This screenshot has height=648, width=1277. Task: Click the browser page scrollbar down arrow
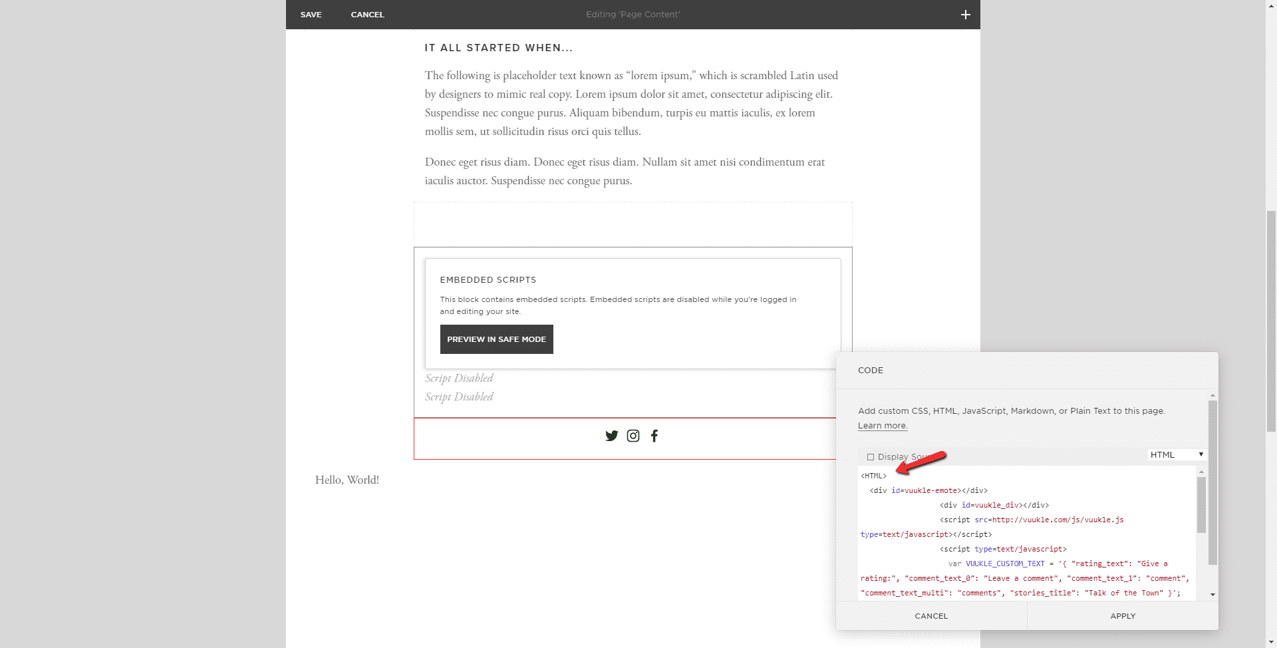point(1271,642)
